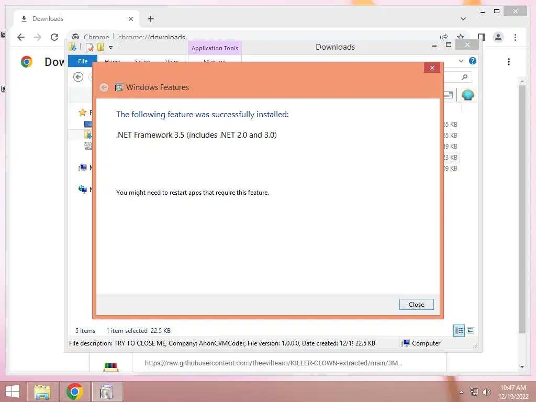This screenshot has width=536, height=402.
Task: Click the New folder icon in quick access toolbar
Action: [100, 47]
